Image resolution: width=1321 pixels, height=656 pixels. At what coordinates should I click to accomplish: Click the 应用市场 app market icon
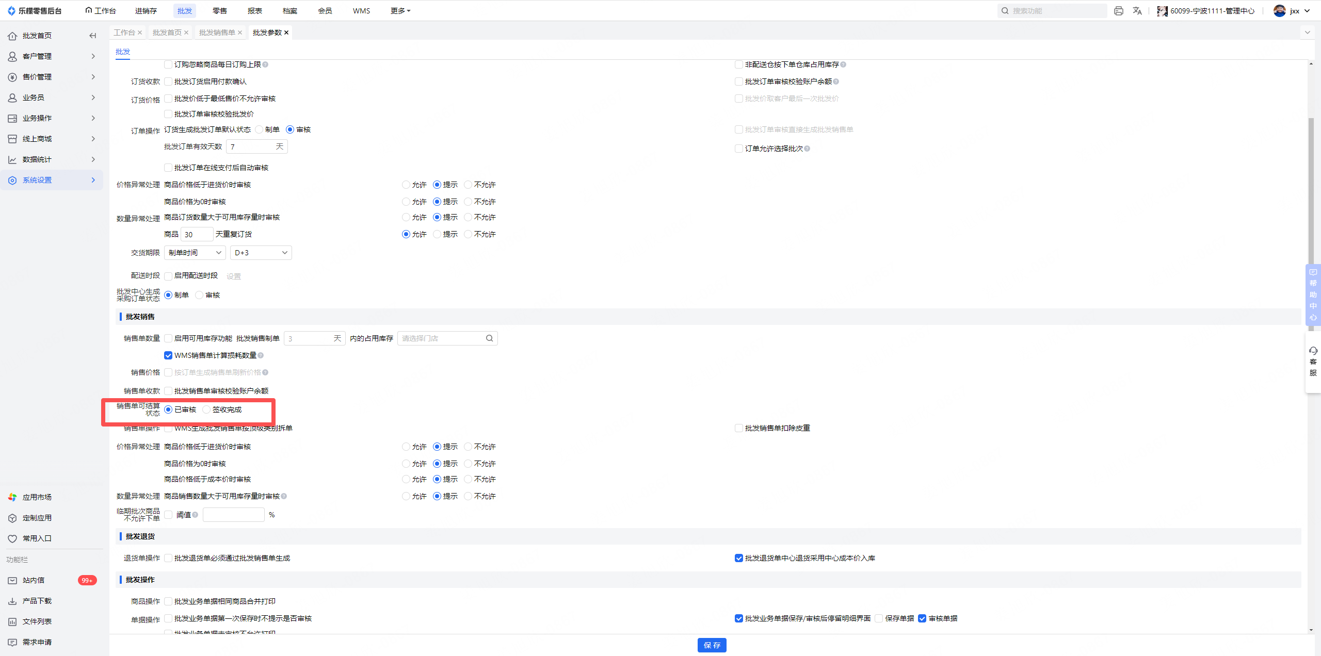[x=12, y=497]
